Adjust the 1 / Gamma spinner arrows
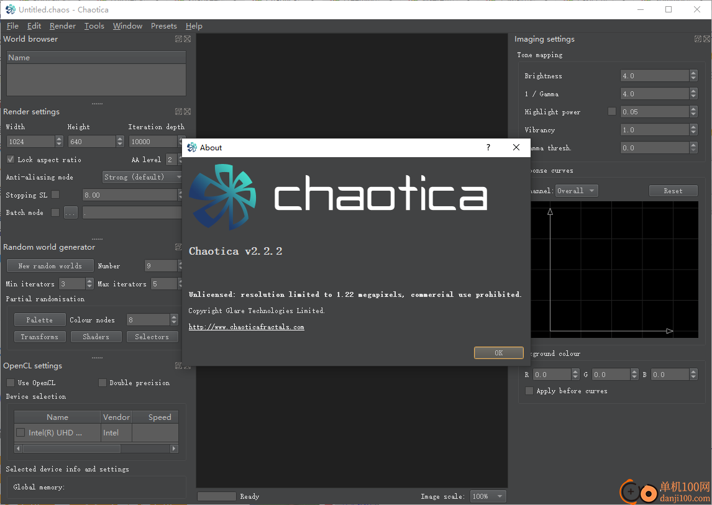The height and width of the screenshot is (505, 712). pyautogui.click(x=693, y=94)
